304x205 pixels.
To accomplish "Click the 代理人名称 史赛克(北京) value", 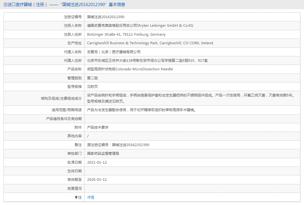I will tap(114, 52).
